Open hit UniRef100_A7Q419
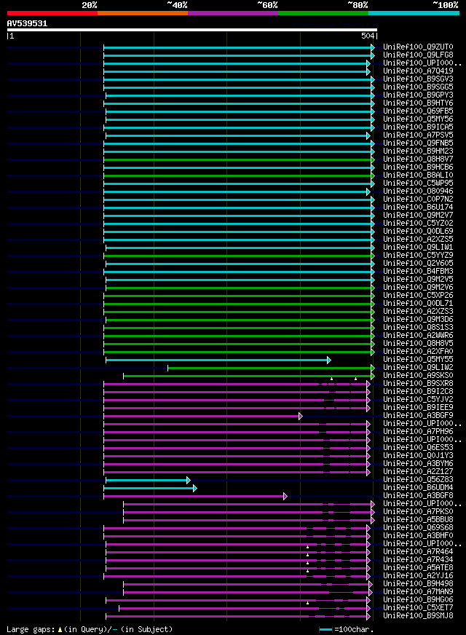This screenshot has height=635, width=466. click(x=418, y=71)
